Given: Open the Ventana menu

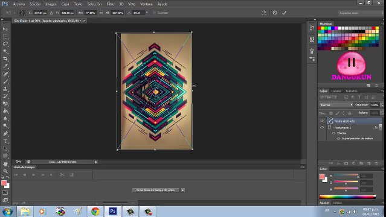Looking at the screenshot, I should (x=146, y=4).
